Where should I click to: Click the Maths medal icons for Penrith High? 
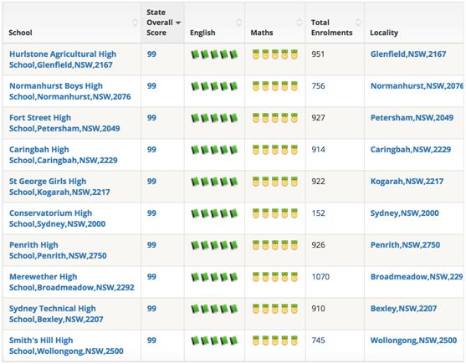[275, 245]
